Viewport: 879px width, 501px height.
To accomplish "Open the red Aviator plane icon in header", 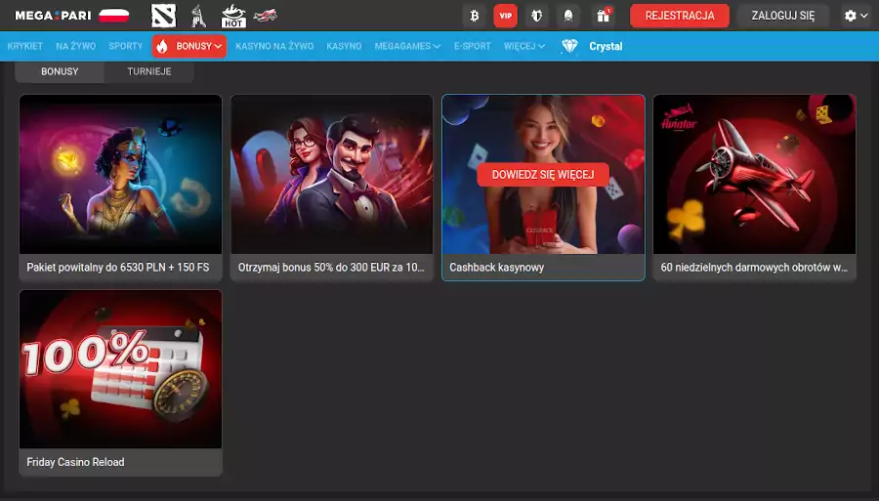I will 265,16.
